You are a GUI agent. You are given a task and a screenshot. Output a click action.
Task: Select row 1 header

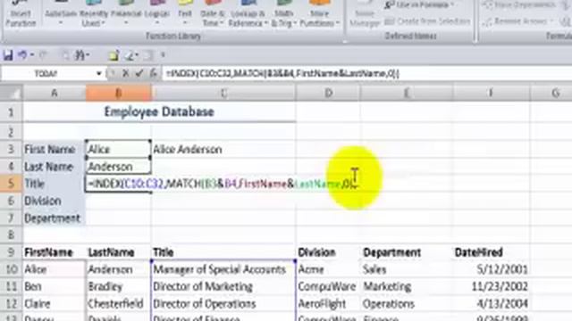pyautogui.click(x=11, y=111)
